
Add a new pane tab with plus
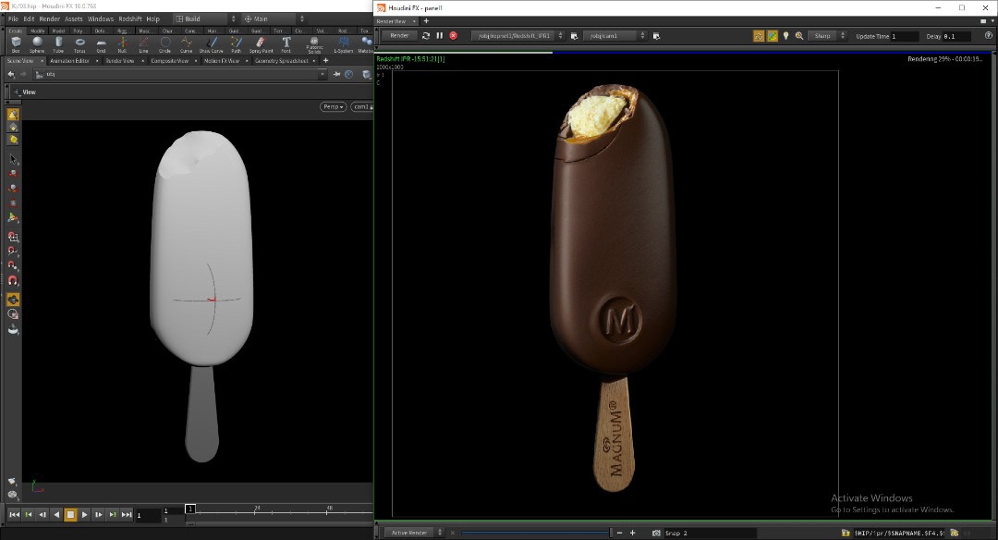pyautogui.click(x=326, y=60)
